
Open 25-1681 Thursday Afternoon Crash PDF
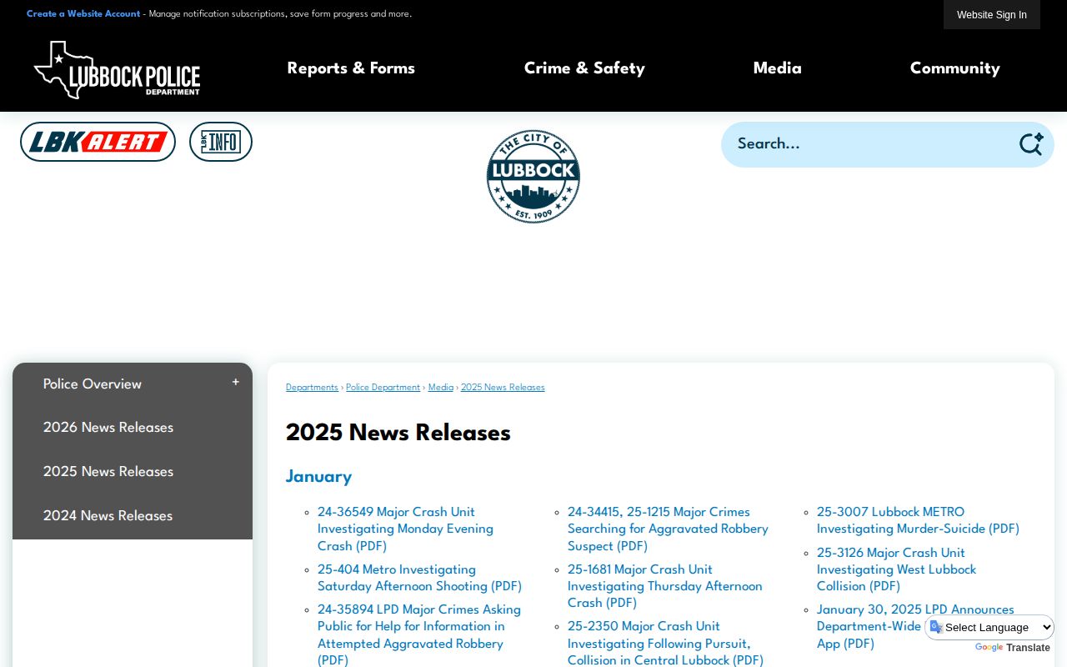click(x=665, y=587)
